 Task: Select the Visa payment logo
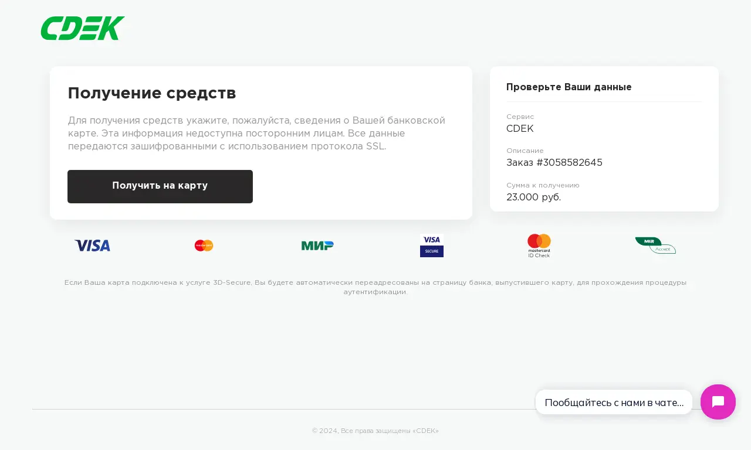click(92, 246)
